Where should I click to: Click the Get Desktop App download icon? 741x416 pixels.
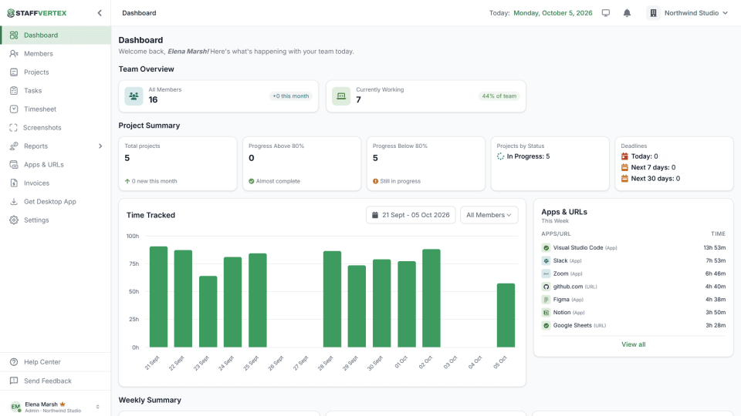tap(14, 201)
